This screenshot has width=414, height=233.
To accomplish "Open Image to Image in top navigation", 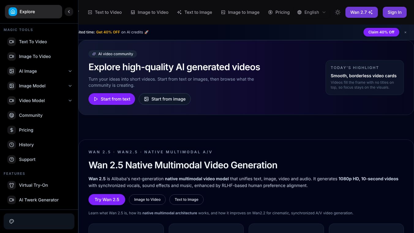I will pyautogui.click(x=240, y=12).
